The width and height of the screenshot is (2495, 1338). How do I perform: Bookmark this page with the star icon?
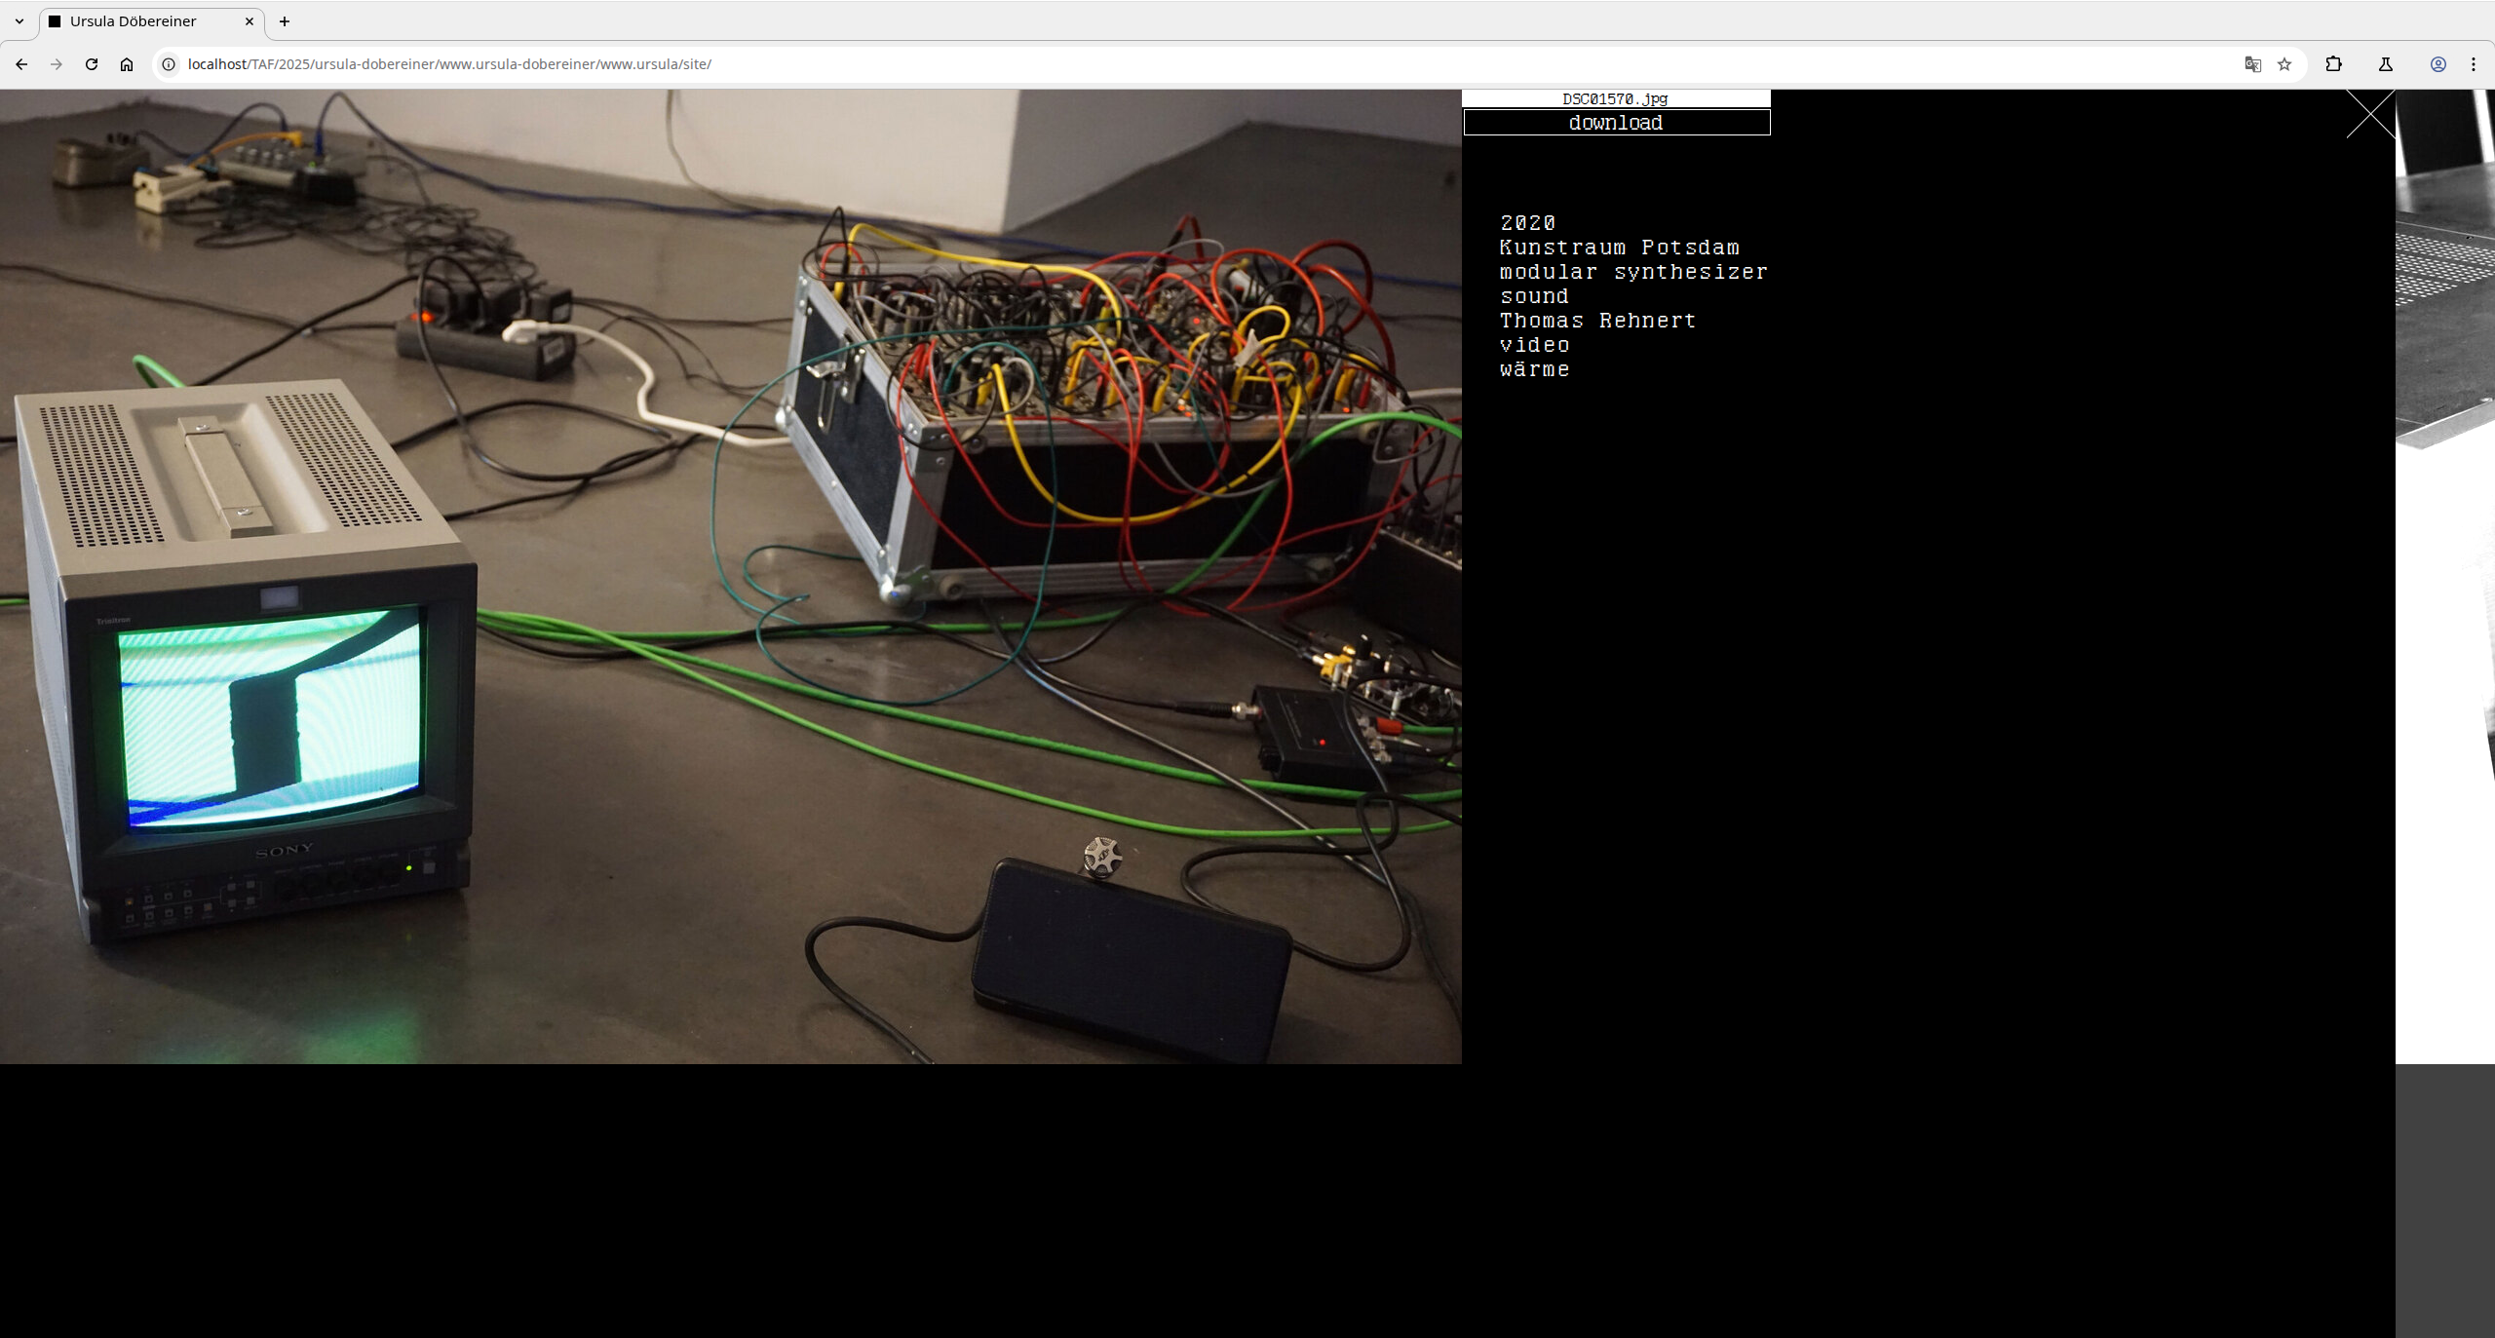pos(2284,64)
